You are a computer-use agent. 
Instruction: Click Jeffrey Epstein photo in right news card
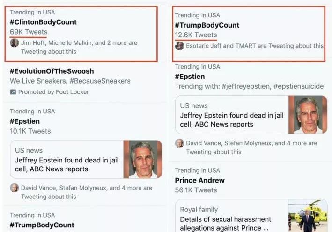308,115
